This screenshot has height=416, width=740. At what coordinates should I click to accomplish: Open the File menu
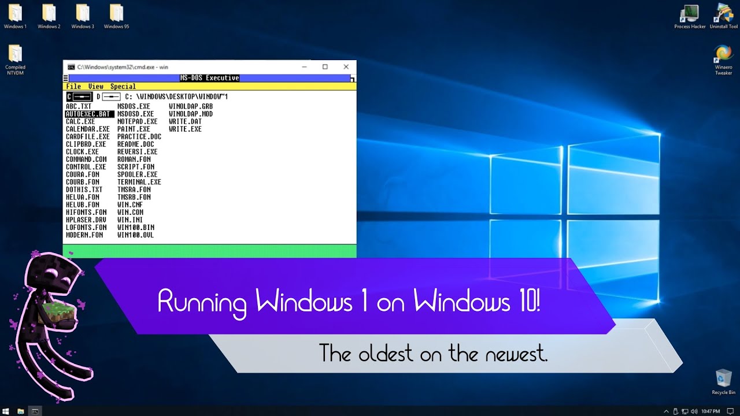pyautogui.click(x=73, y=87)
